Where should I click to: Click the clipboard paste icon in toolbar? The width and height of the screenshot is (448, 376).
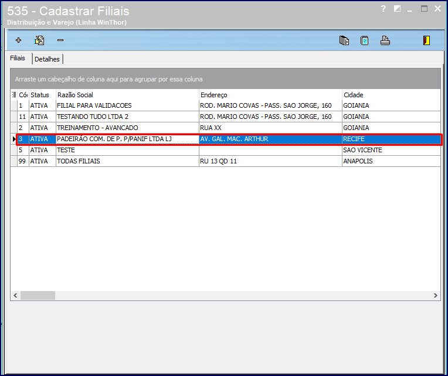[365, 40]
